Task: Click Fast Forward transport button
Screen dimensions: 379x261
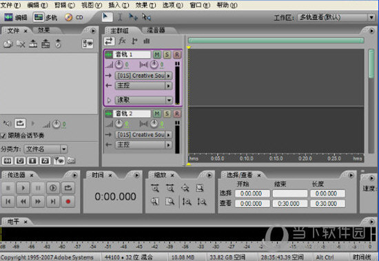Action: point(38,201)
